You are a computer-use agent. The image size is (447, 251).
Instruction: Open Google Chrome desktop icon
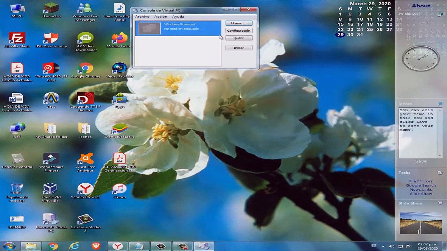85,71
